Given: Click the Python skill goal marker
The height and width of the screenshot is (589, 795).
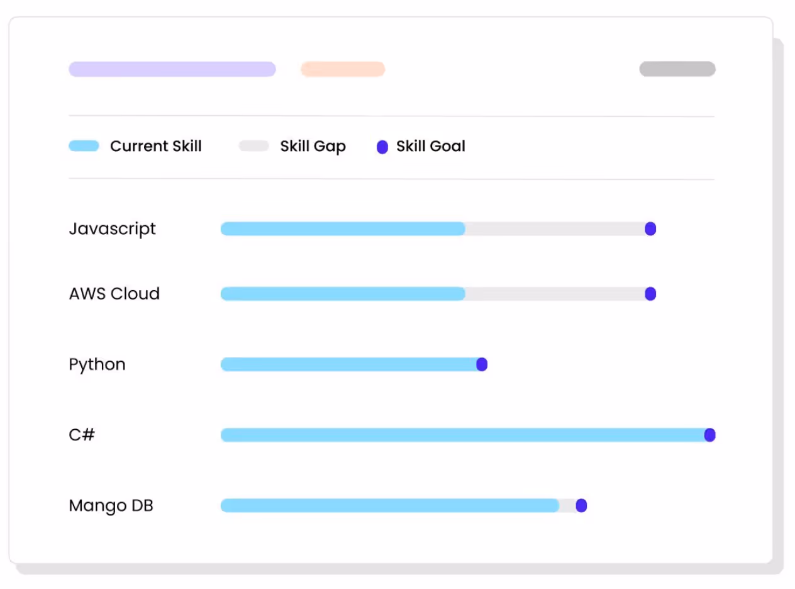Looking at the screenshot, I should (482, 364).
